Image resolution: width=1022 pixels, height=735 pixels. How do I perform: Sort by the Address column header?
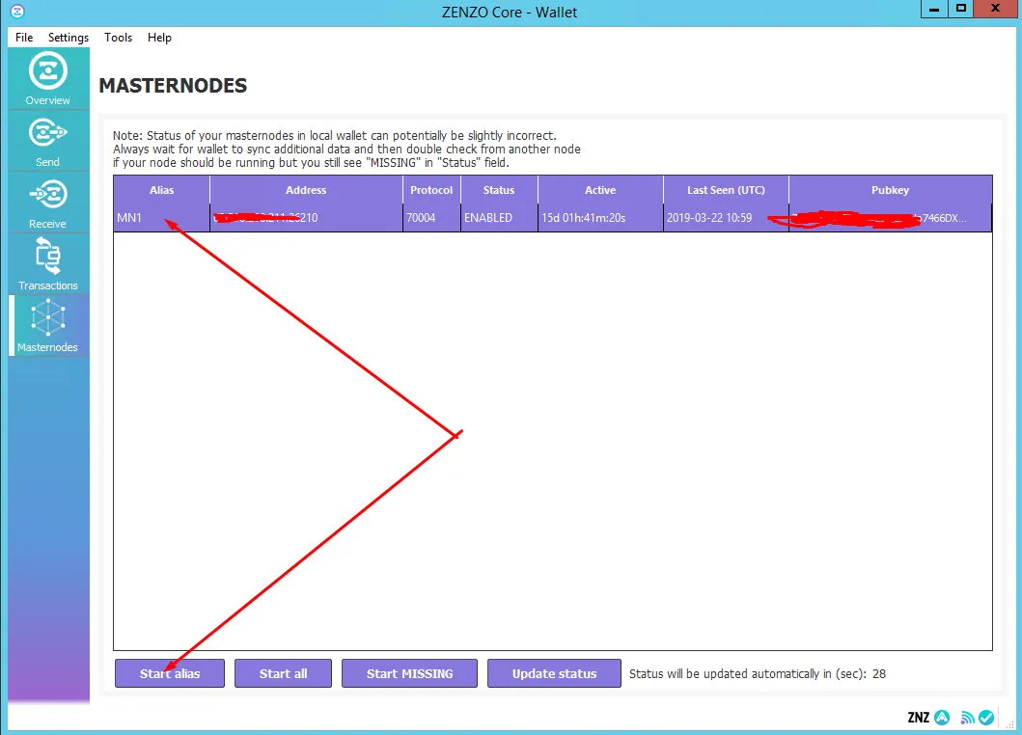[306, 190]
